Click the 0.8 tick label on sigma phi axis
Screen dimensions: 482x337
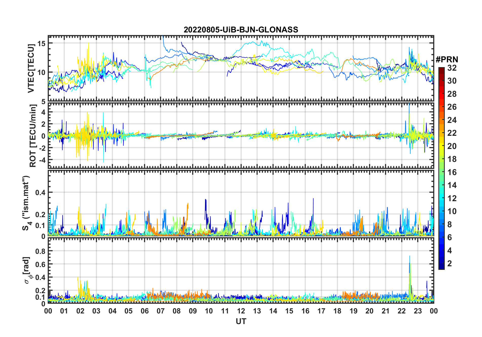[x=40, y=251]
